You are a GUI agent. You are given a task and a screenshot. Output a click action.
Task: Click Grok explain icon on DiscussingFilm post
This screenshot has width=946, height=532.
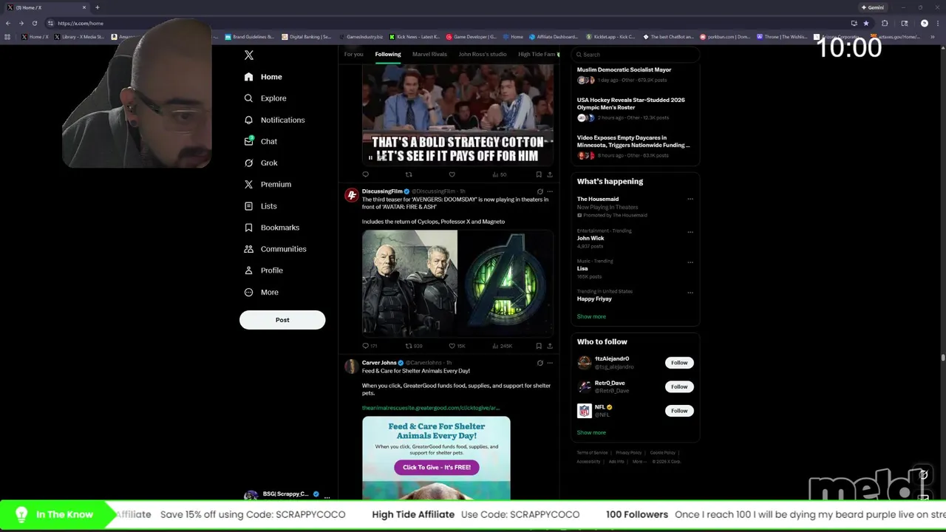tap(540, 191)
